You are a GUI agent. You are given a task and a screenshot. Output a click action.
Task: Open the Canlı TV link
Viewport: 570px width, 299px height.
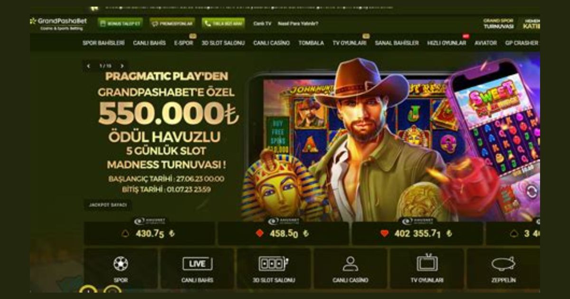[262, 23]
